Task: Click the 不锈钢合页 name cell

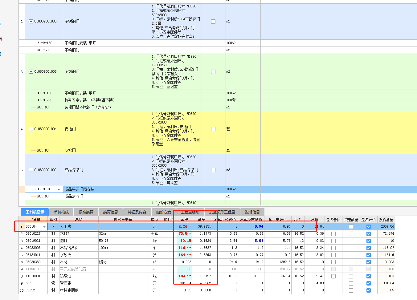Action: tap(79, 248)
